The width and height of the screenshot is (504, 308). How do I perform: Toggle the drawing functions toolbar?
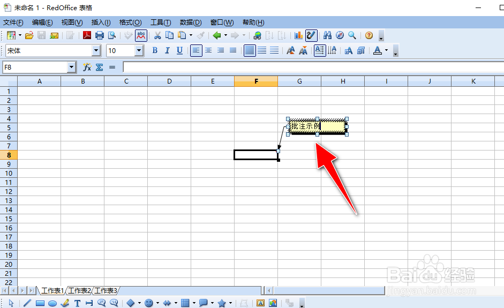[x=311, y=35]
